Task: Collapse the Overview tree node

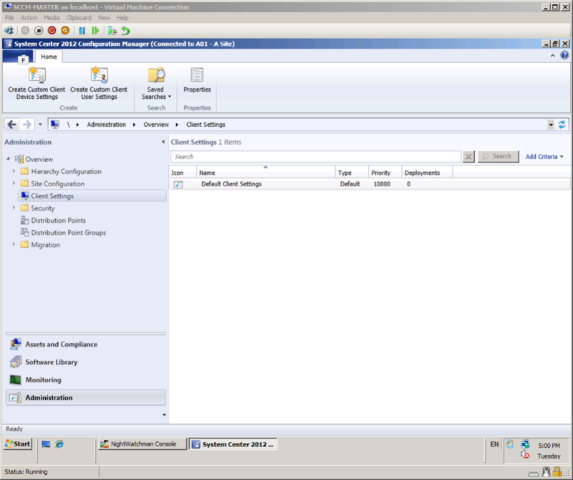Action: 8,159
